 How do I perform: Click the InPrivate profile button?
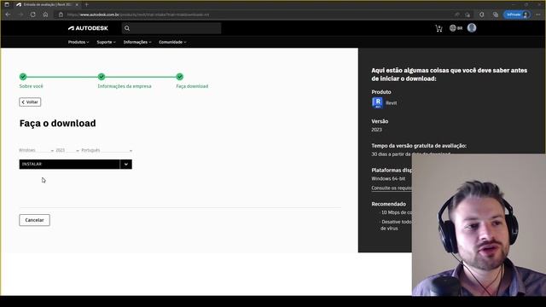[517, 14]
